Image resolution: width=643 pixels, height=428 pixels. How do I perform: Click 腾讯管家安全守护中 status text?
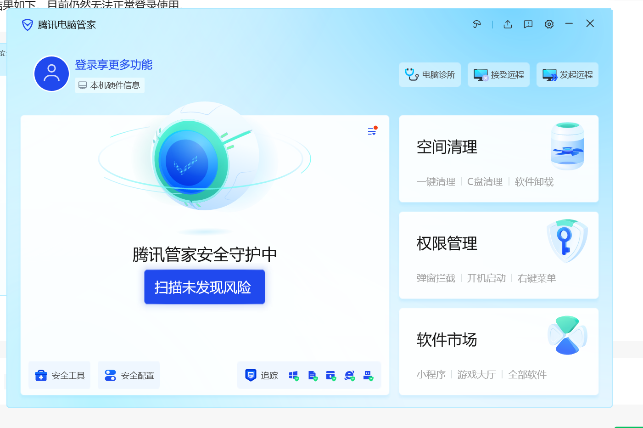click(205, 254)
